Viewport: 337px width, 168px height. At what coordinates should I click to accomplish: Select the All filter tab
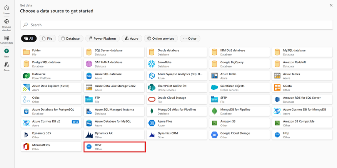[x=29, y=38]
